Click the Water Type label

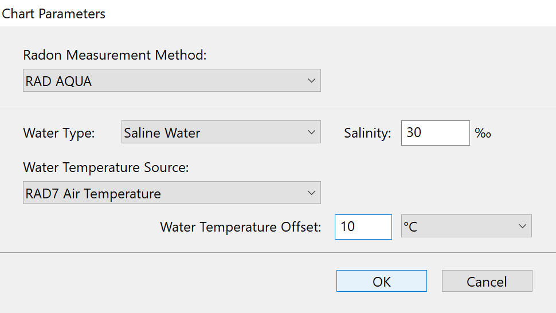59,133
